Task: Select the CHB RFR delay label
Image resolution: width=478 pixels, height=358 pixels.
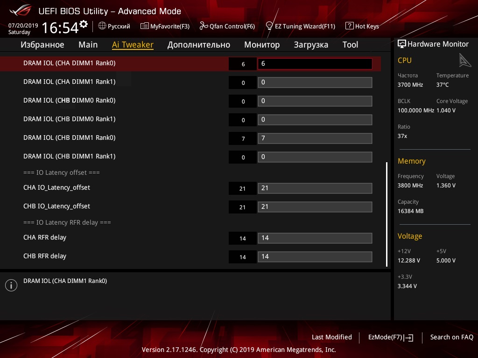Action: tap(45, 256)
